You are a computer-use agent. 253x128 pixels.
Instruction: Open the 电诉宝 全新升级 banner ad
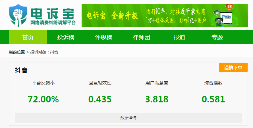pyautogui.click(x=165, y=16)
